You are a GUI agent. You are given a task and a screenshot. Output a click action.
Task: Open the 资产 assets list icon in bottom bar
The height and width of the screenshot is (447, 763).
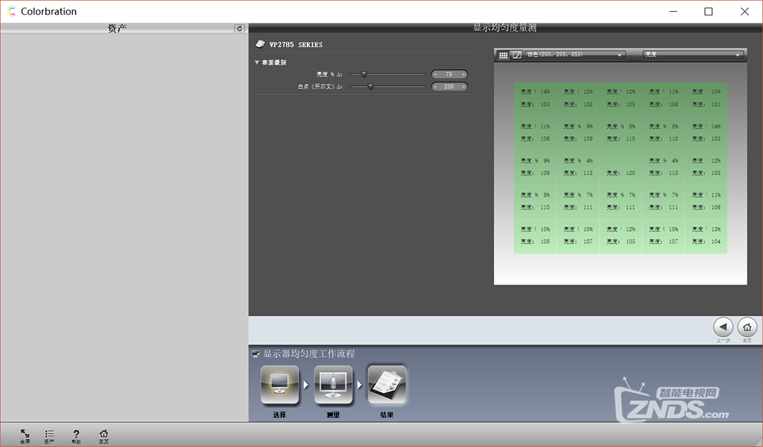(49, 434)
